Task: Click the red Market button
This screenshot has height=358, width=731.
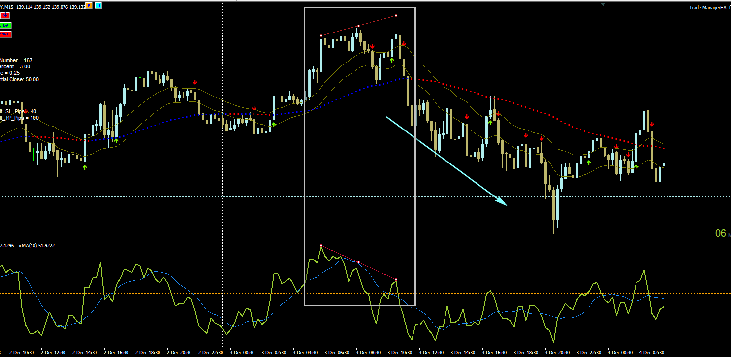Action: (x=5, y=34)
